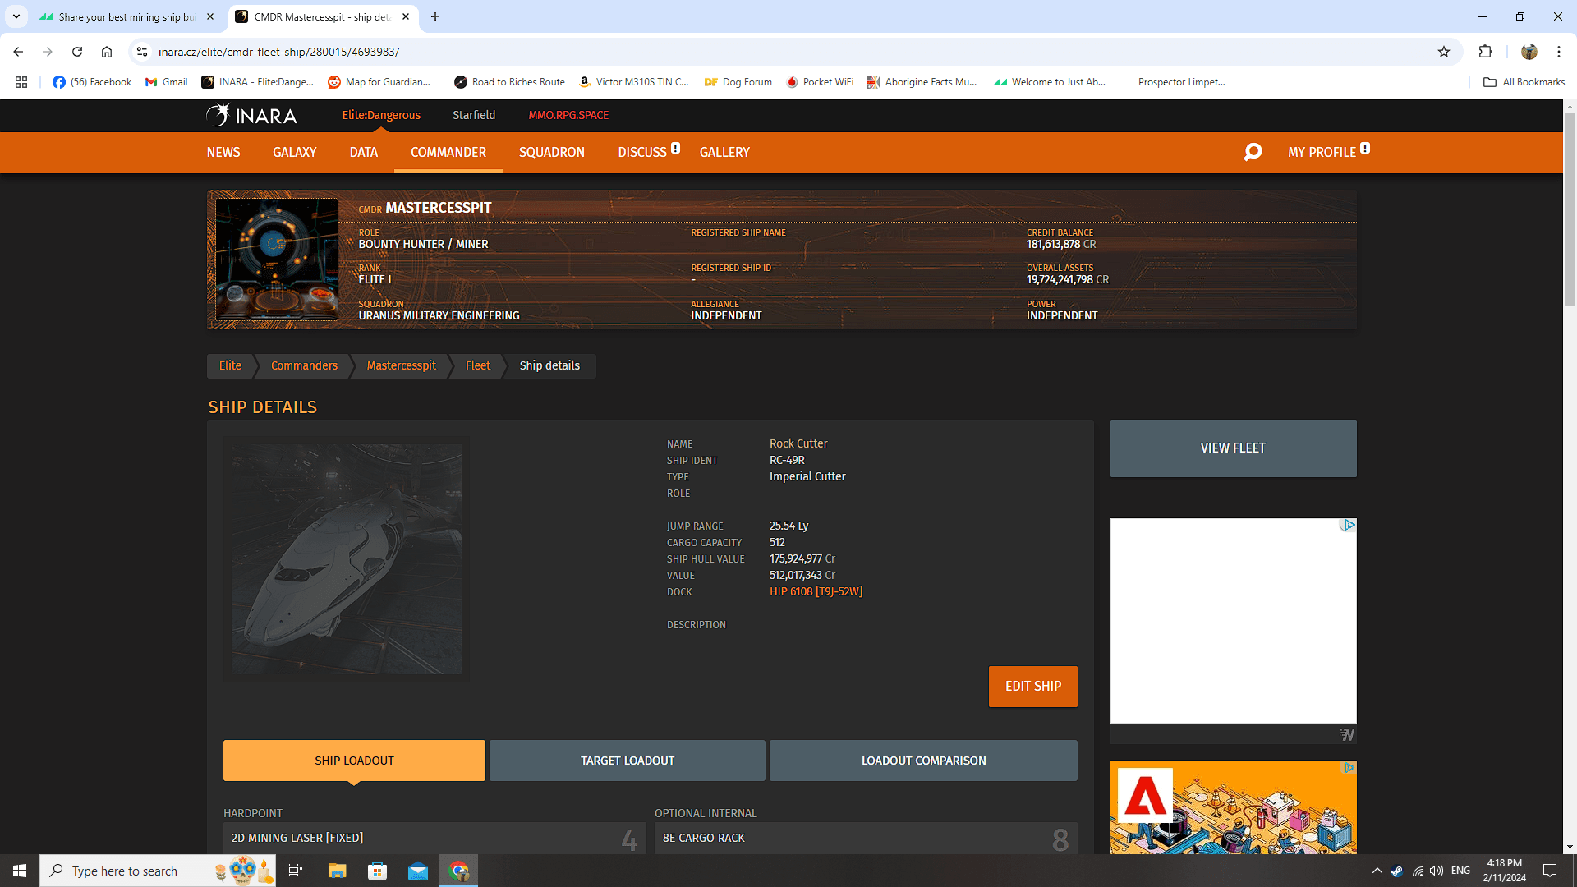1577x887 pixels.
Task: Open Gmail bookmark
Action: click(x=167, y=82)
